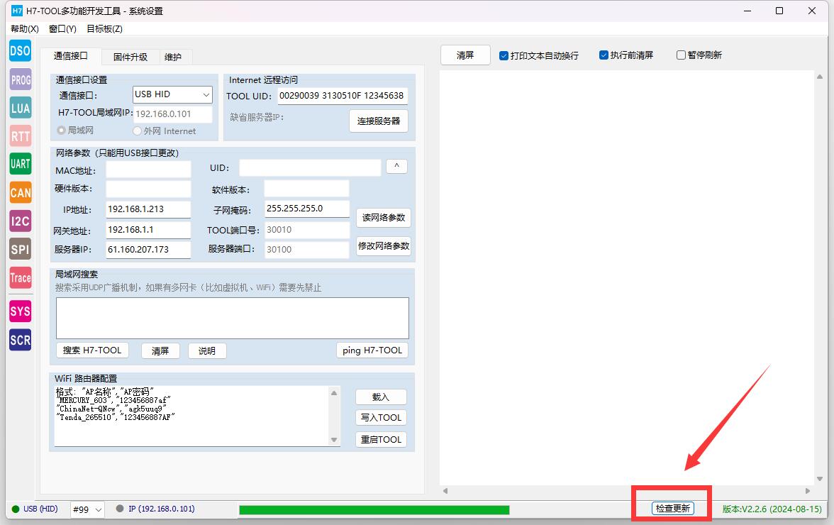The height and width of the screenshot is (525, 834).
Task: Click the MAC地址 input field
Action: click(148, 170)
